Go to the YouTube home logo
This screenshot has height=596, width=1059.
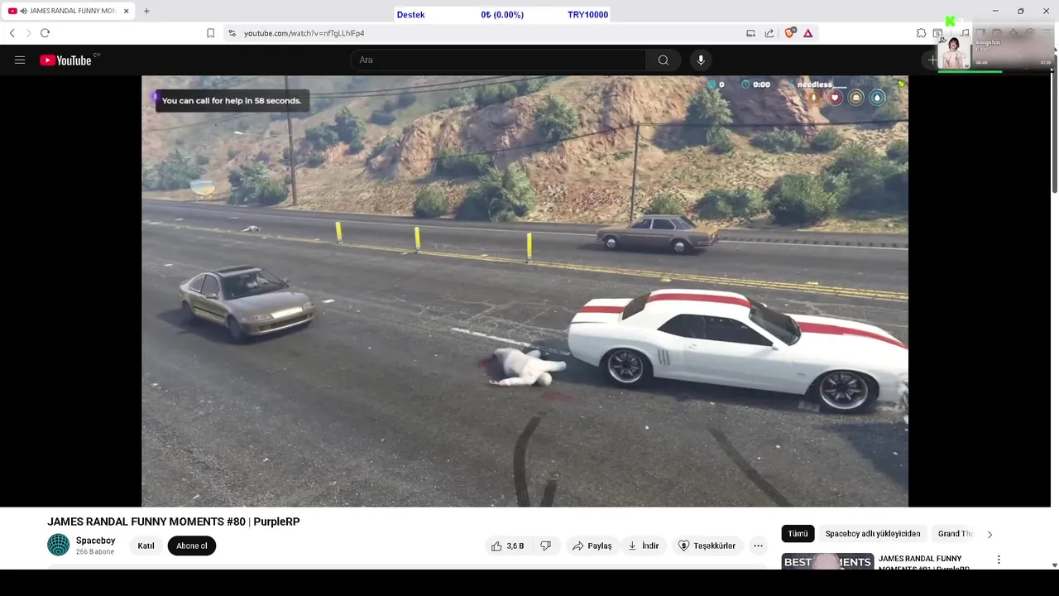pos(66,60)
